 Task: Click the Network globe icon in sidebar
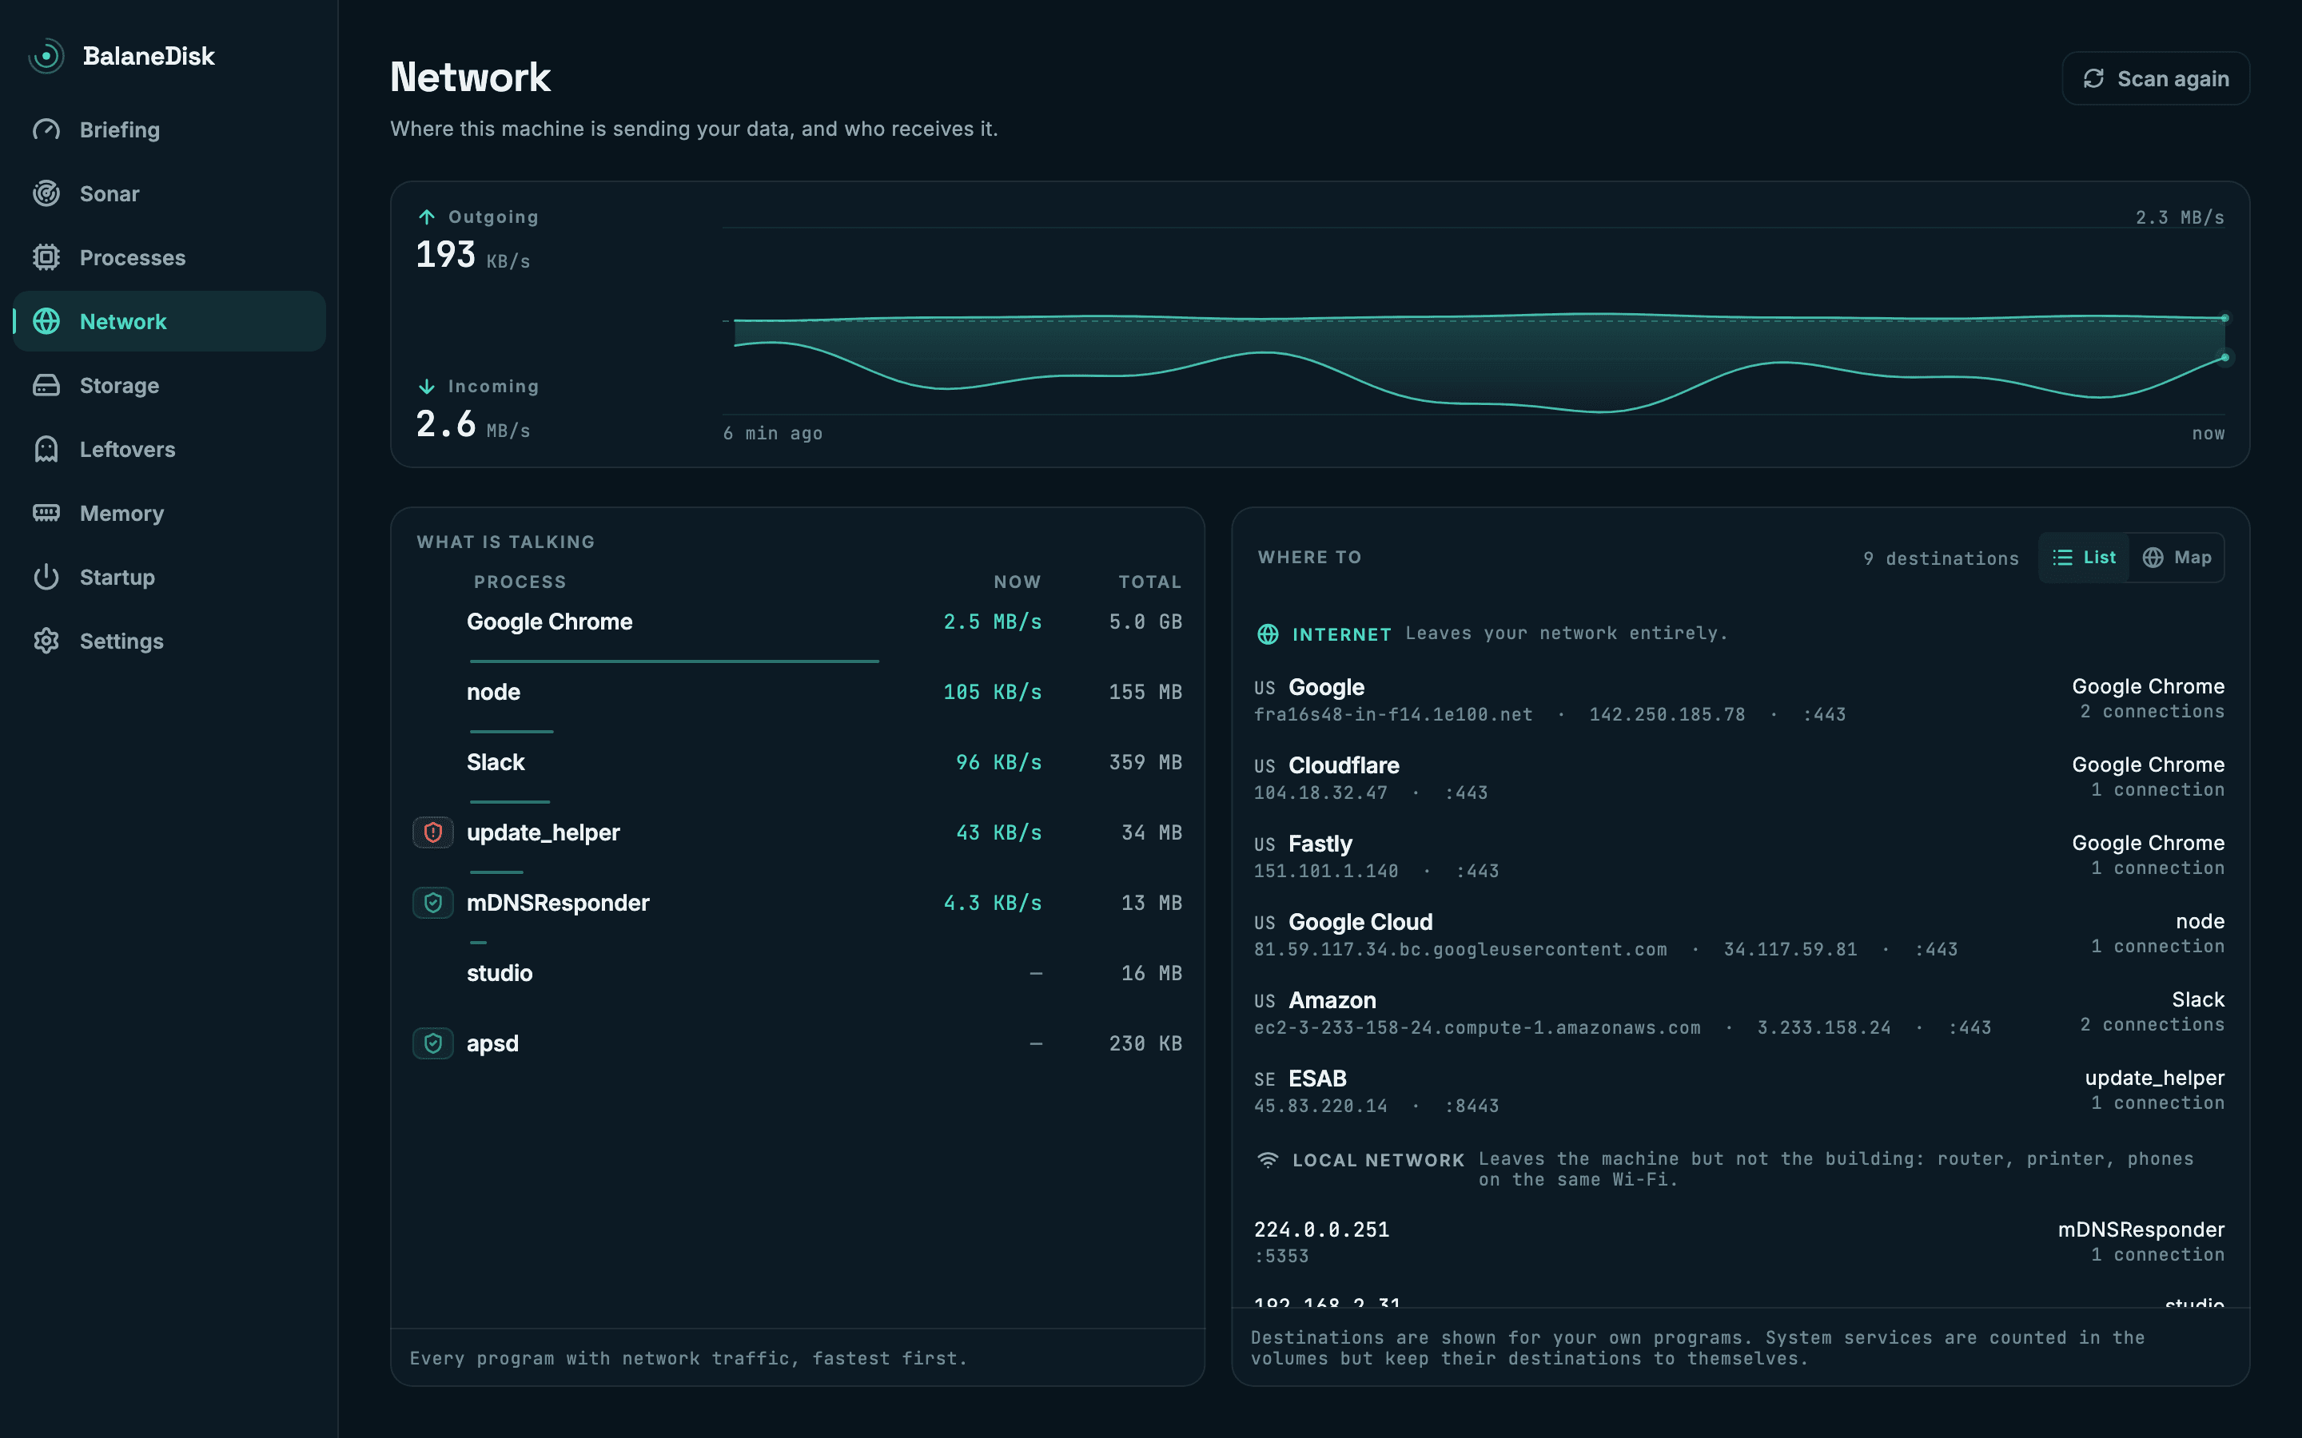tap(46, 321)
